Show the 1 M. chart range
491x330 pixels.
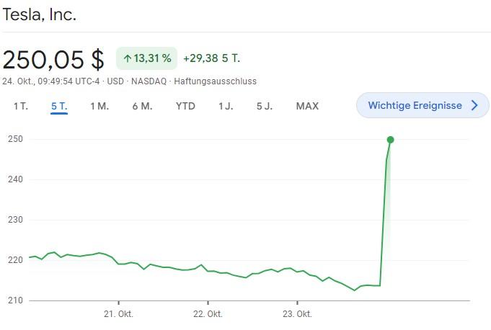pyautogui.click(x=99, y=106)
